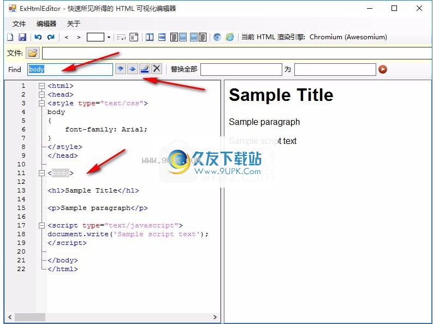Find previous occurrence with up arrow
This screenshot has height=324, width=433.
pos(133,69)
